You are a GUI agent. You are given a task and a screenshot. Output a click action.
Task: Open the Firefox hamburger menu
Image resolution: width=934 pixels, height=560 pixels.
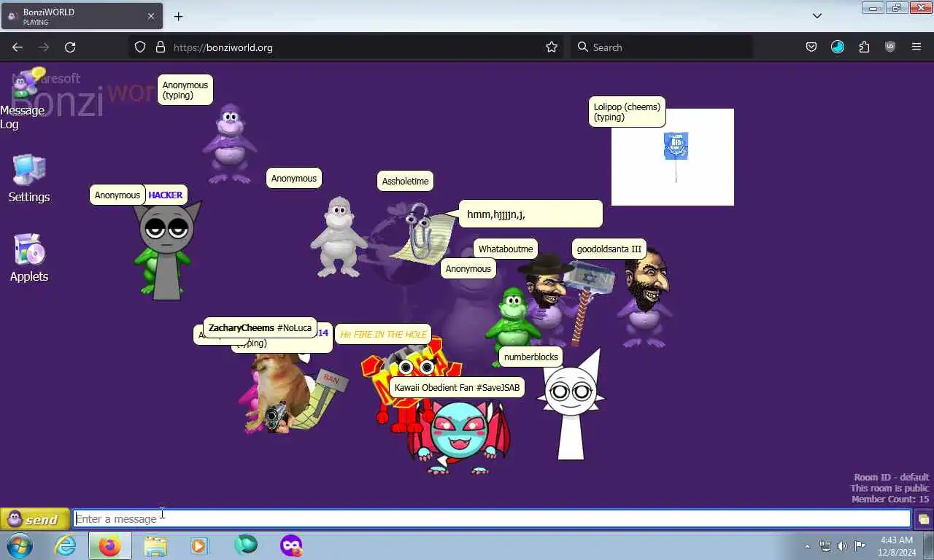916,47
